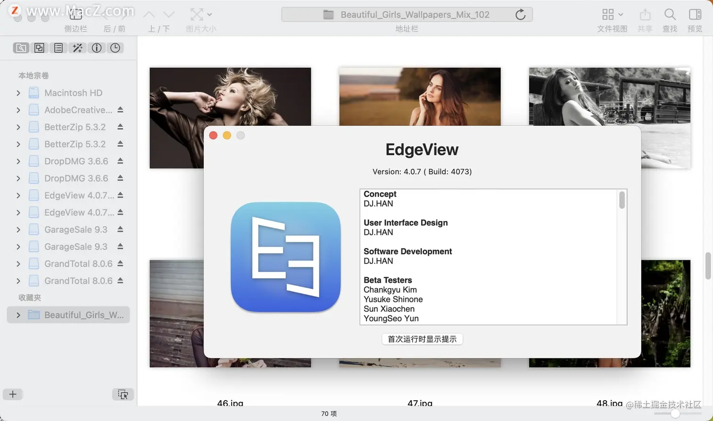Expand the Macintosh HD volume
Viewport: 713px width, 421px height.
(x=18, y=93)
